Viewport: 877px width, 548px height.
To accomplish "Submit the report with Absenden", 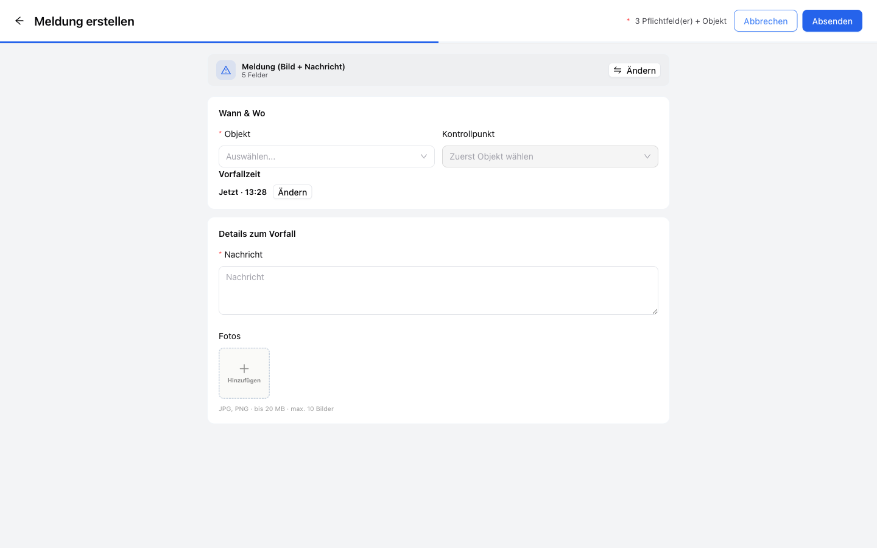I will [x=832, y=21].
